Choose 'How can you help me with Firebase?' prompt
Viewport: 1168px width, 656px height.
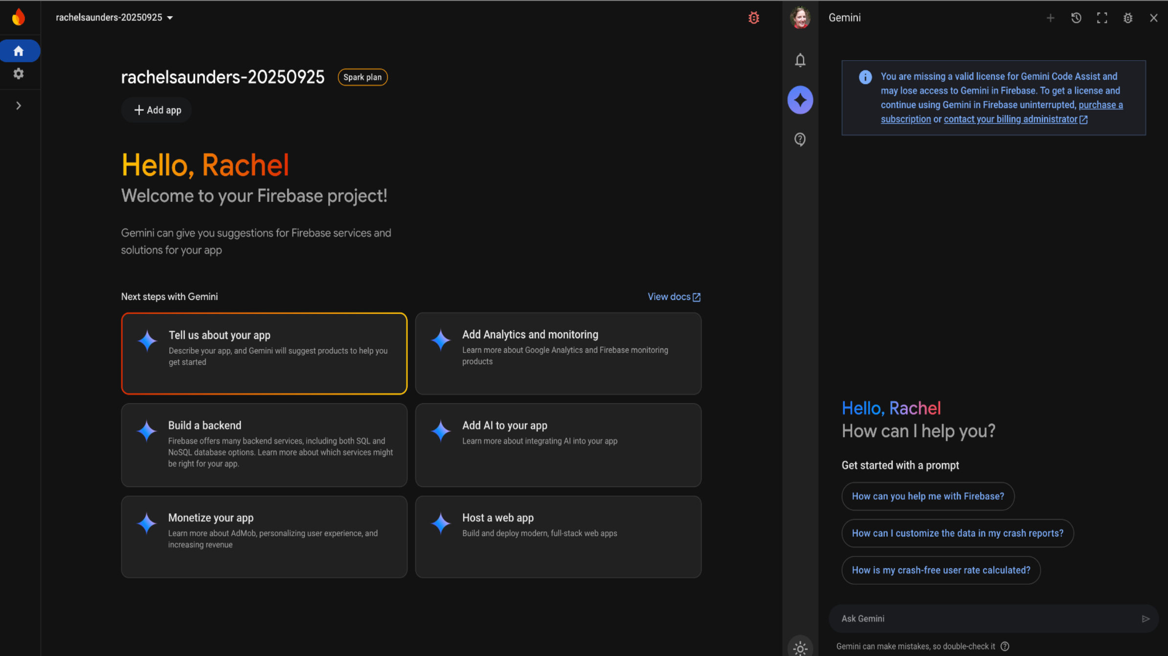[x=927, y=496]
